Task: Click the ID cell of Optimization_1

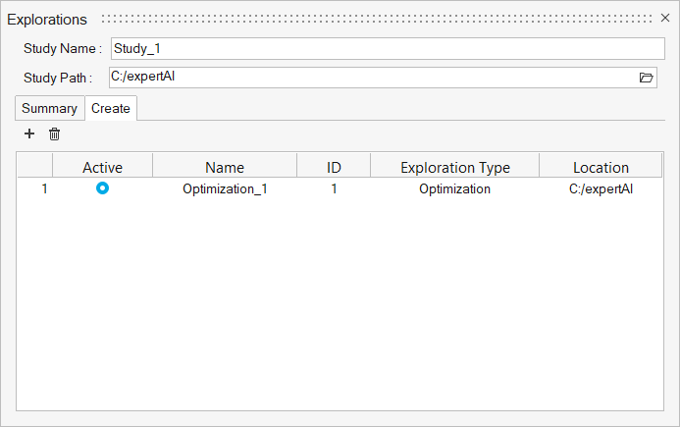Action: click(x=334, y=188)
